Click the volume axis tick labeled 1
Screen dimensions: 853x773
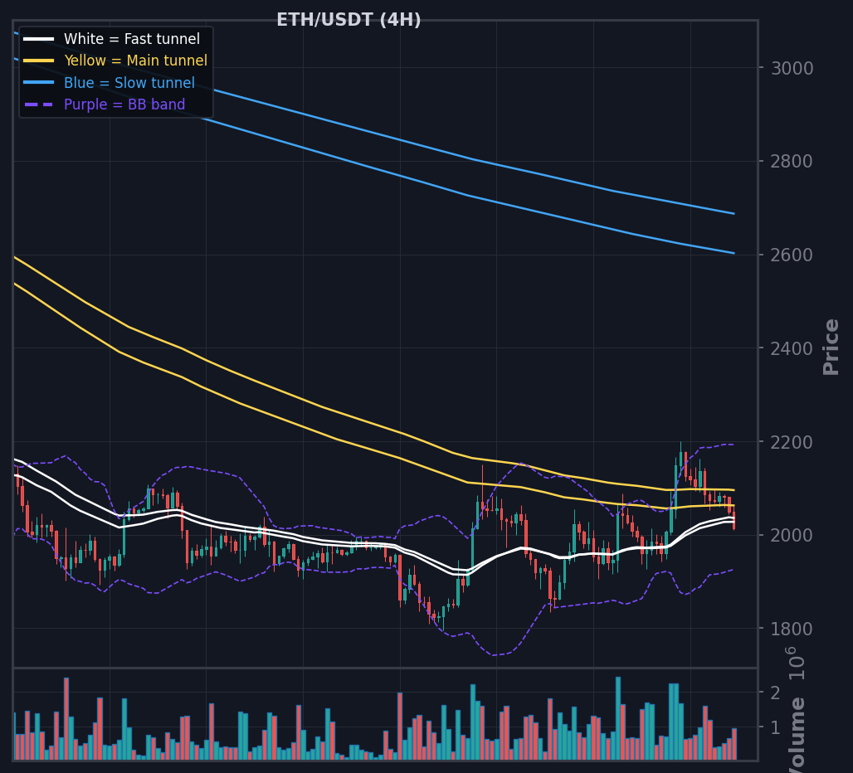pos(776,727)
